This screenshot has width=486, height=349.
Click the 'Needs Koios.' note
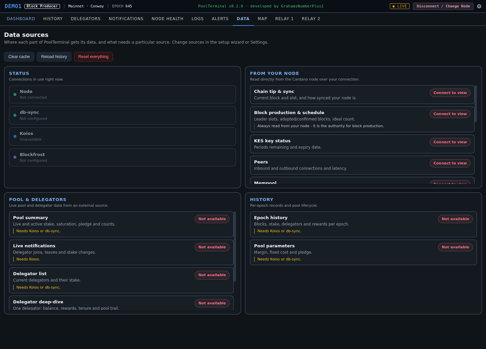click(28, 259)
